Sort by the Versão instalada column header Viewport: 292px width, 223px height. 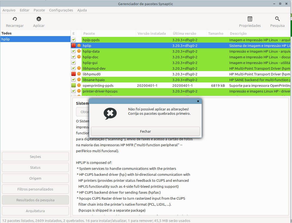(153, 34)
